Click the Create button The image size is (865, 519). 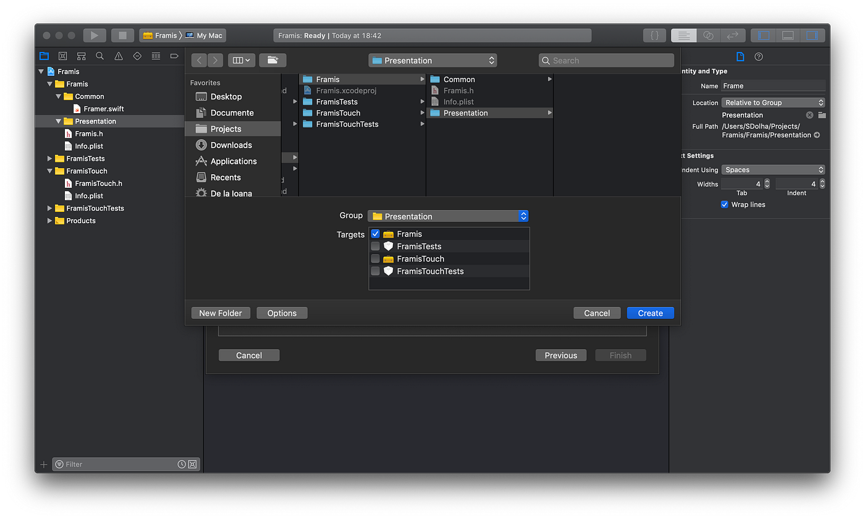pos(650,313)
